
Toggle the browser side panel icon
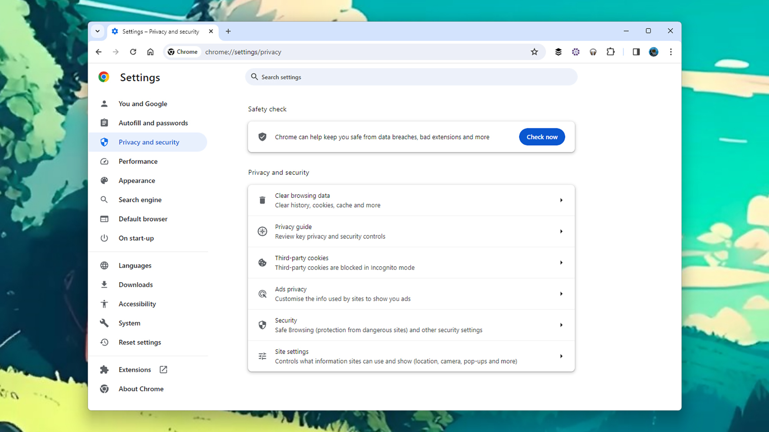coord(636,52)
